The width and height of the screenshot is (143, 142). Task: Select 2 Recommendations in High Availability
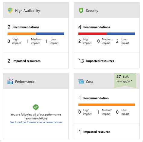coord(23,27)
